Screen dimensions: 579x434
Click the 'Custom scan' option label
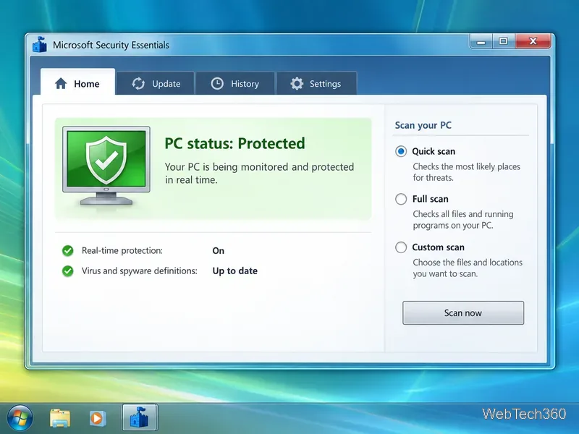point(439,247)
